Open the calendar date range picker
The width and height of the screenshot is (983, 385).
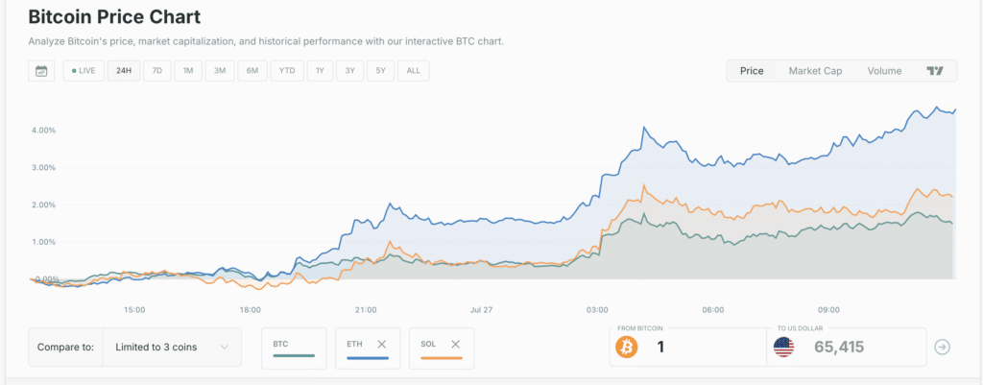(41, 71)
